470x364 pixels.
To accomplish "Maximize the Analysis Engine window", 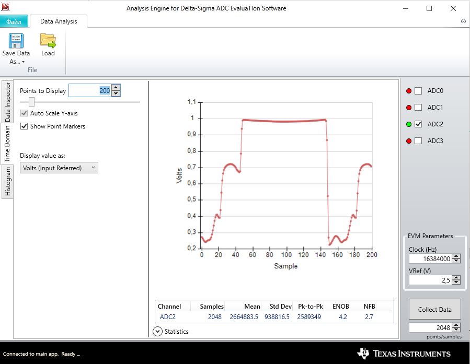I will (429, 8).
